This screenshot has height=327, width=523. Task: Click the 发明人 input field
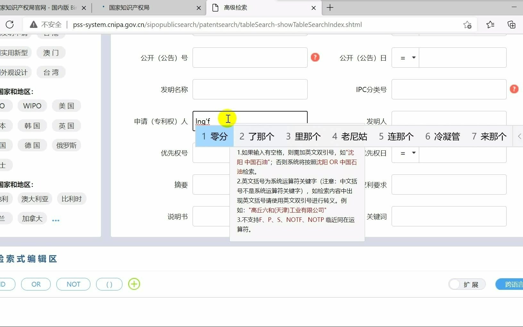(449, 118)
